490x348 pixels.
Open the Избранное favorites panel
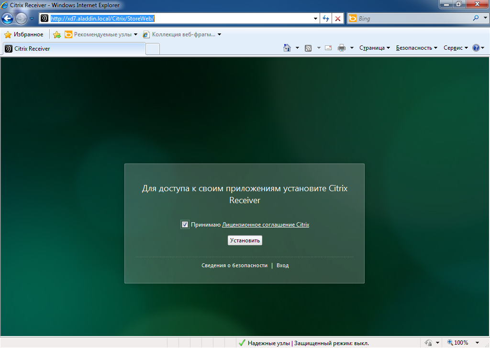point(24,34)
